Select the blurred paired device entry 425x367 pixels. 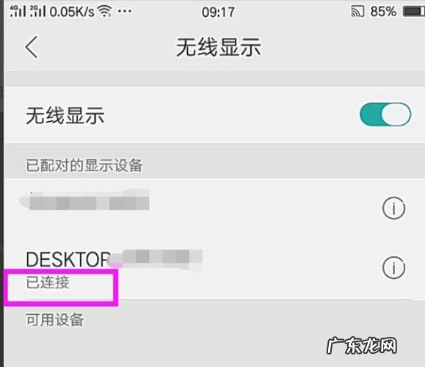tap(214, 208)
